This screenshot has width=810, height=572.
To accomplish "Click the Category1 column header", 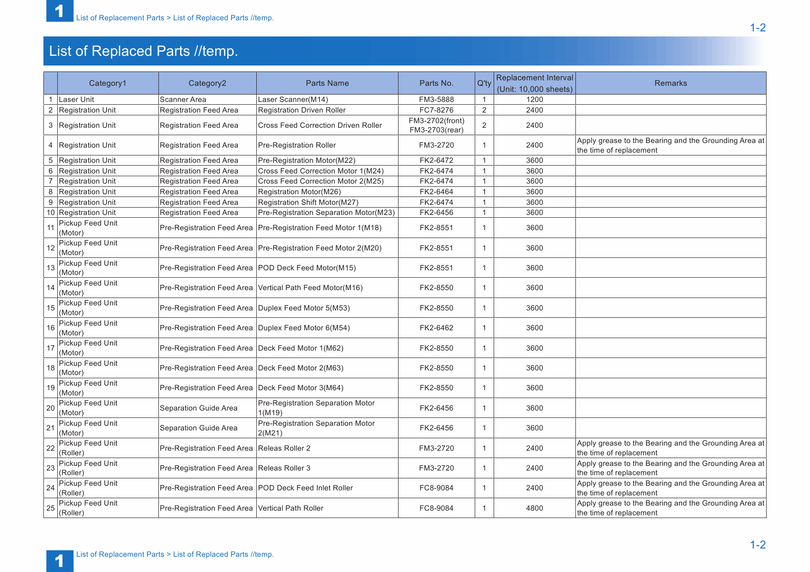I will point(108,83).
